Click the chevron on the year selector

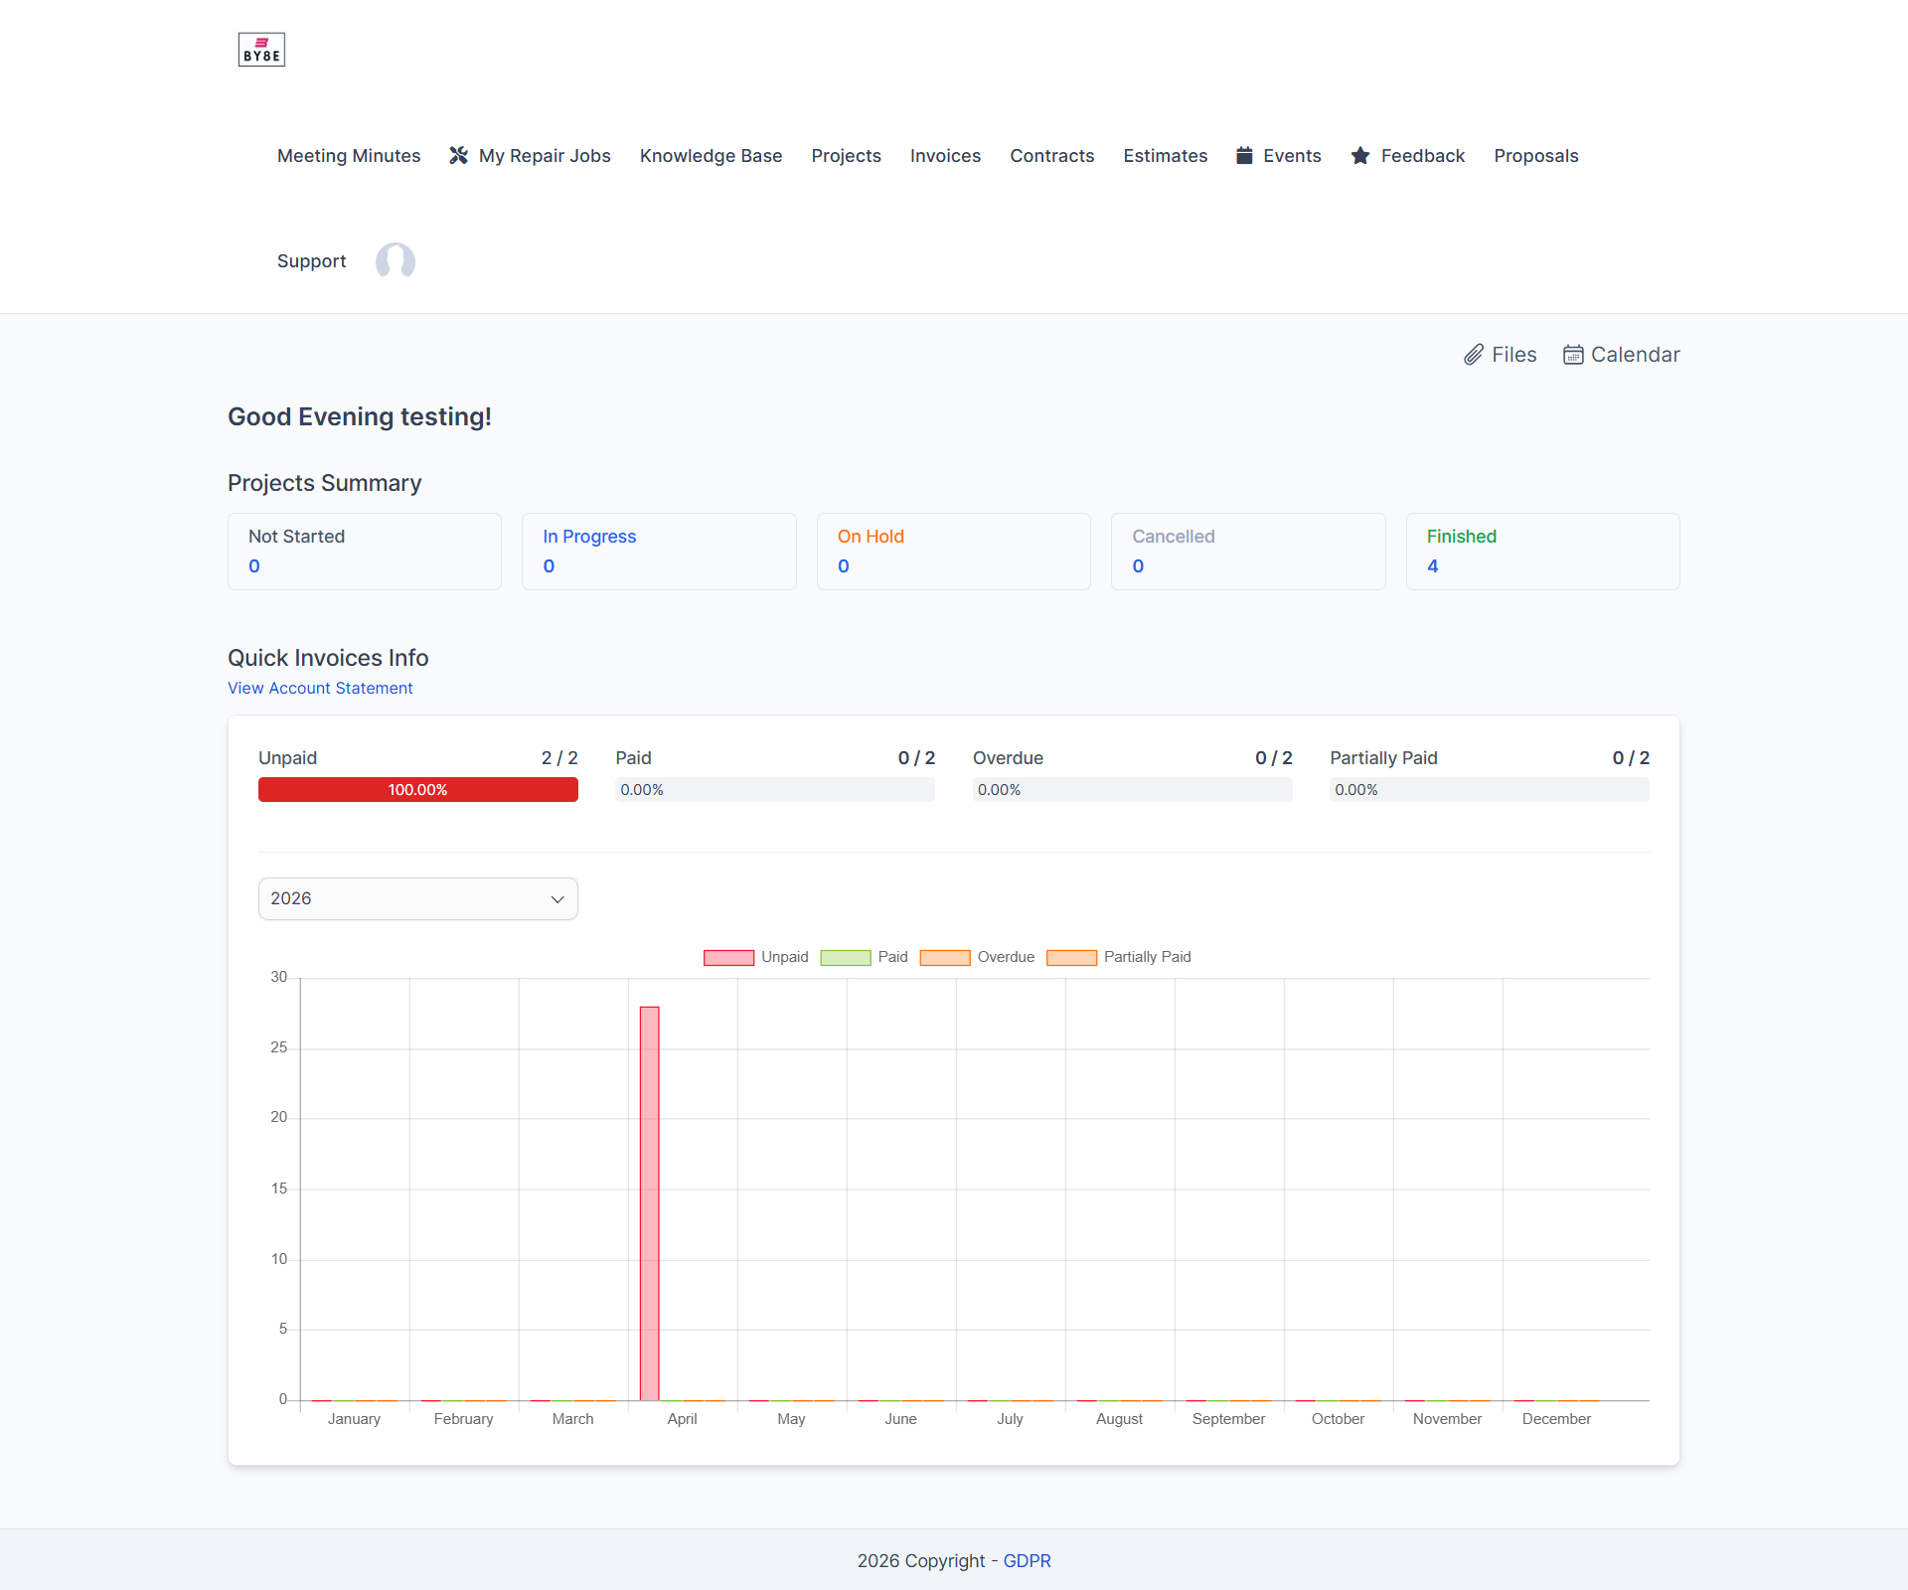pyautogui.click(x=556, y=899)
